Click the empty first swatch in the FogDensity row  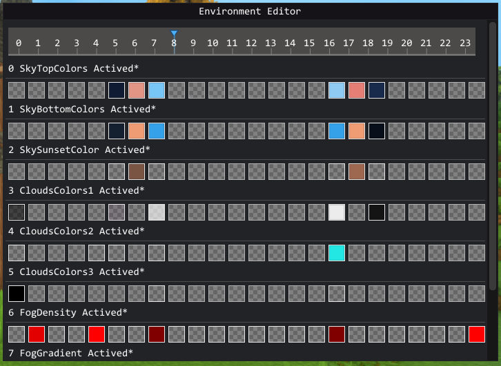point(17,334)
